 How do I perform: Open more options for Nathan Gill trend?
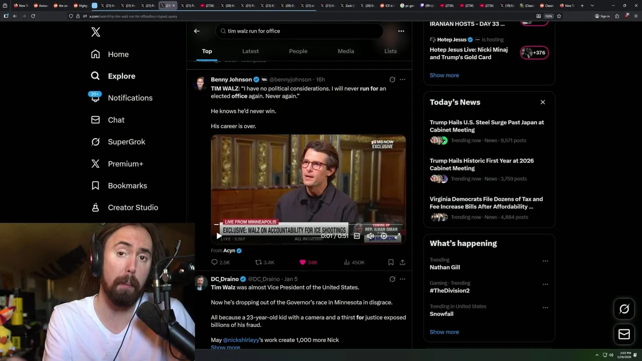(x=545, y=261)
